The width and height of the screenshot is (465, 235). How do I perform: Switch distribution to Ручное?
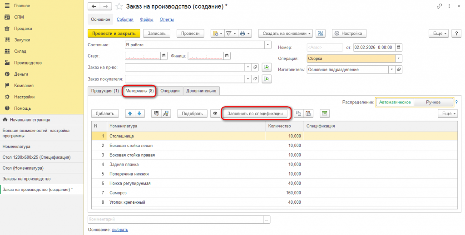click(433, 102)
